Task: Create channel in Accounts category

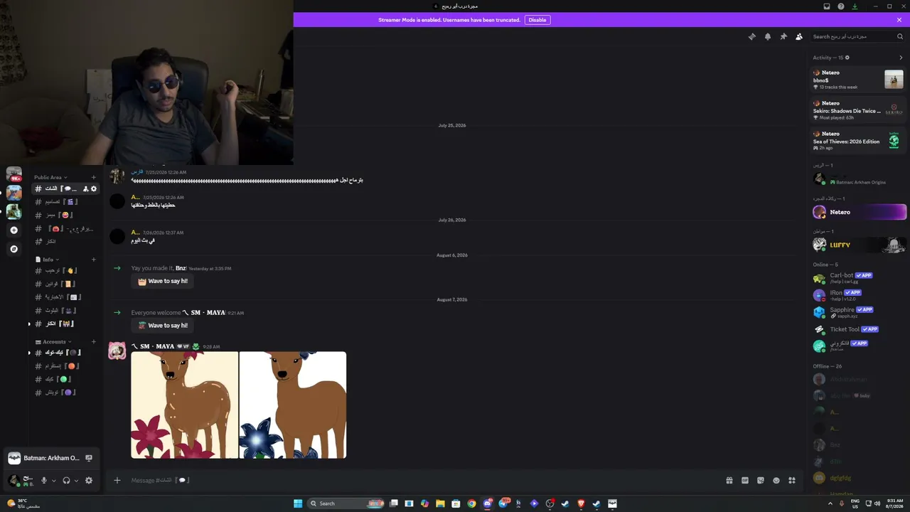Action: [x=93, y=342]
